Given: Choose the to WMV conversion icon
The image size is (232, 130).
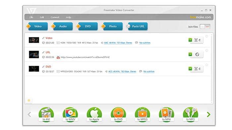Looking at the screenshot, I should coord(70,114).
